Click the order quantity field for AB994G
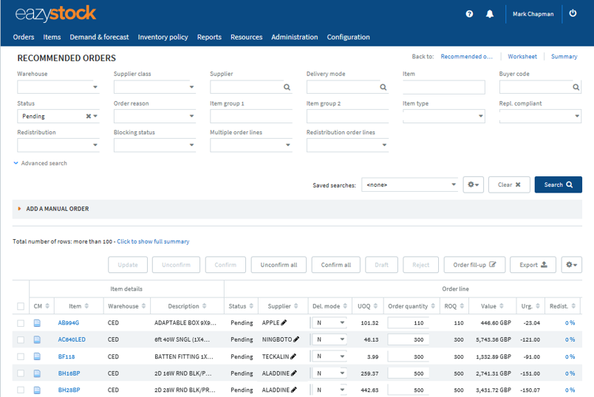The height and width of the screenshot is (397, 594). pos(409,322)
